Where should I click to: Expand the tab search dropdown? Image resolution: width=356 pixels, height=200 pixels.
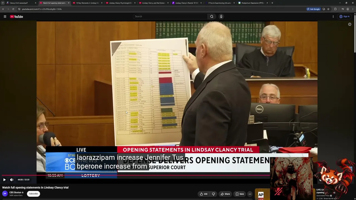(x=3, y=3)
